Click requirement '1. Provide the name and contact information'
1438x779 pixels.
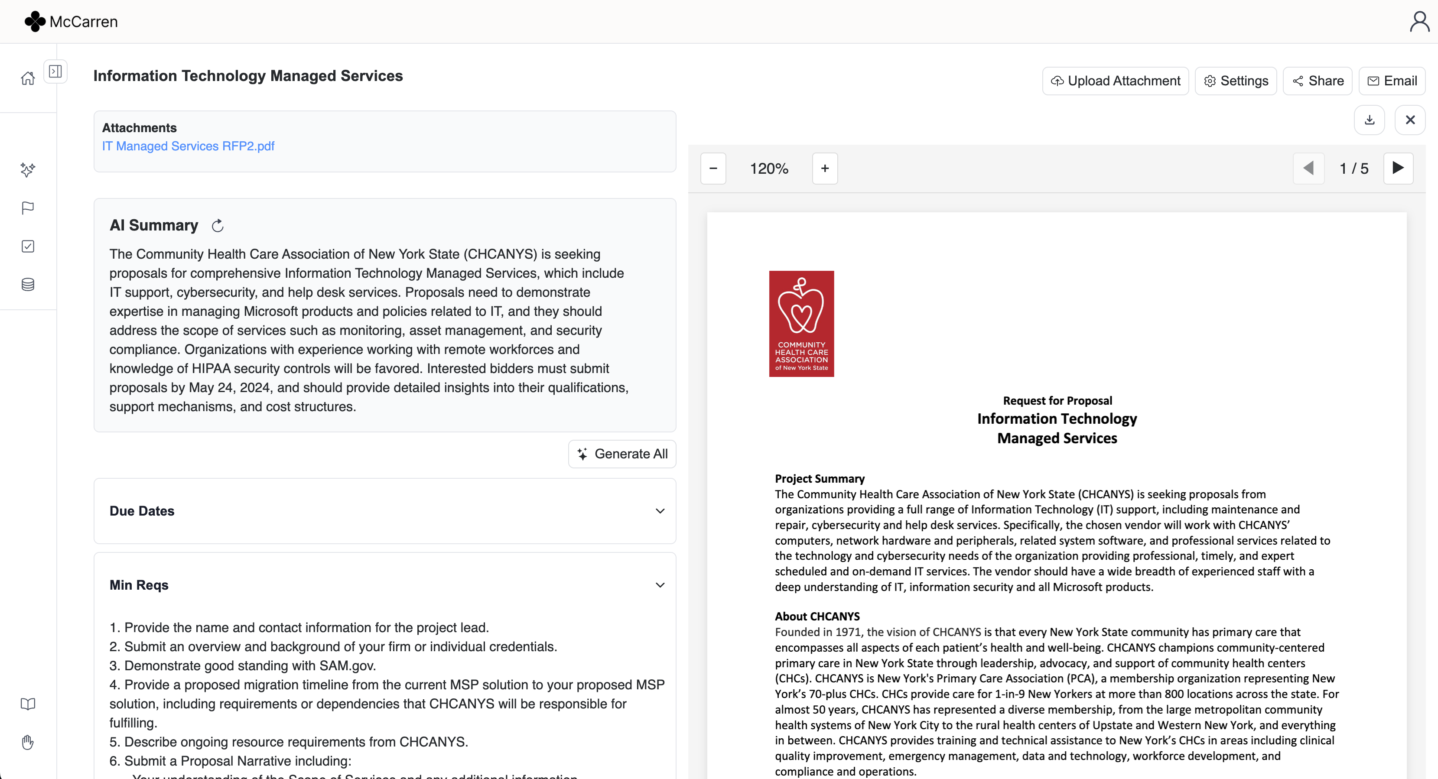point(299,628)
